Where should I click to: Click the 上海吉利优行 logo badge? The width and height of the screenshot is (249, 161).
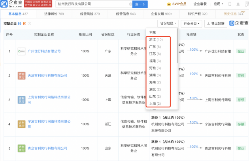(x=21, y=100)
